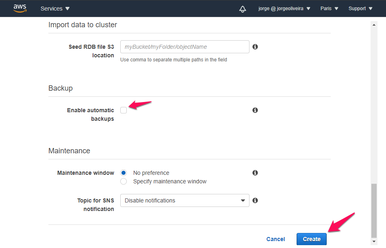Image resolution: width=386 pixels, height=248 pixels.
Task: Open the Support menu
Action: tap(360, 9)
